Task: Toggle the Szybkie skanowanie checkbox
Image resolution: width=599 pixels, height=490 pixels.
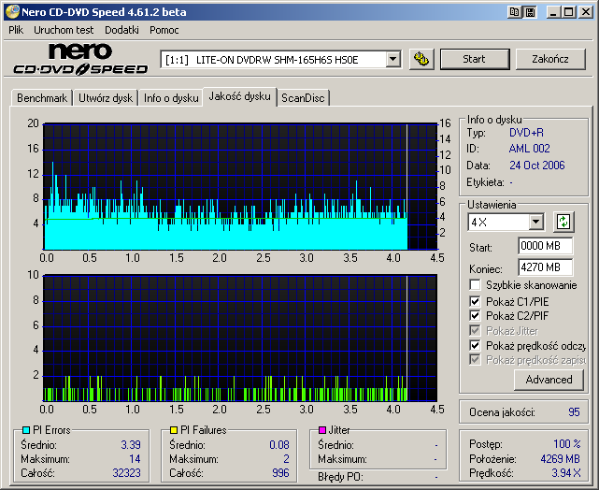Action: coord(475,285)
